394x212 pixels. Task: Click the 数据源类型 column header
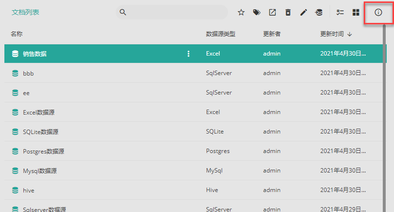pyautogui.click(x=221, y=34)
